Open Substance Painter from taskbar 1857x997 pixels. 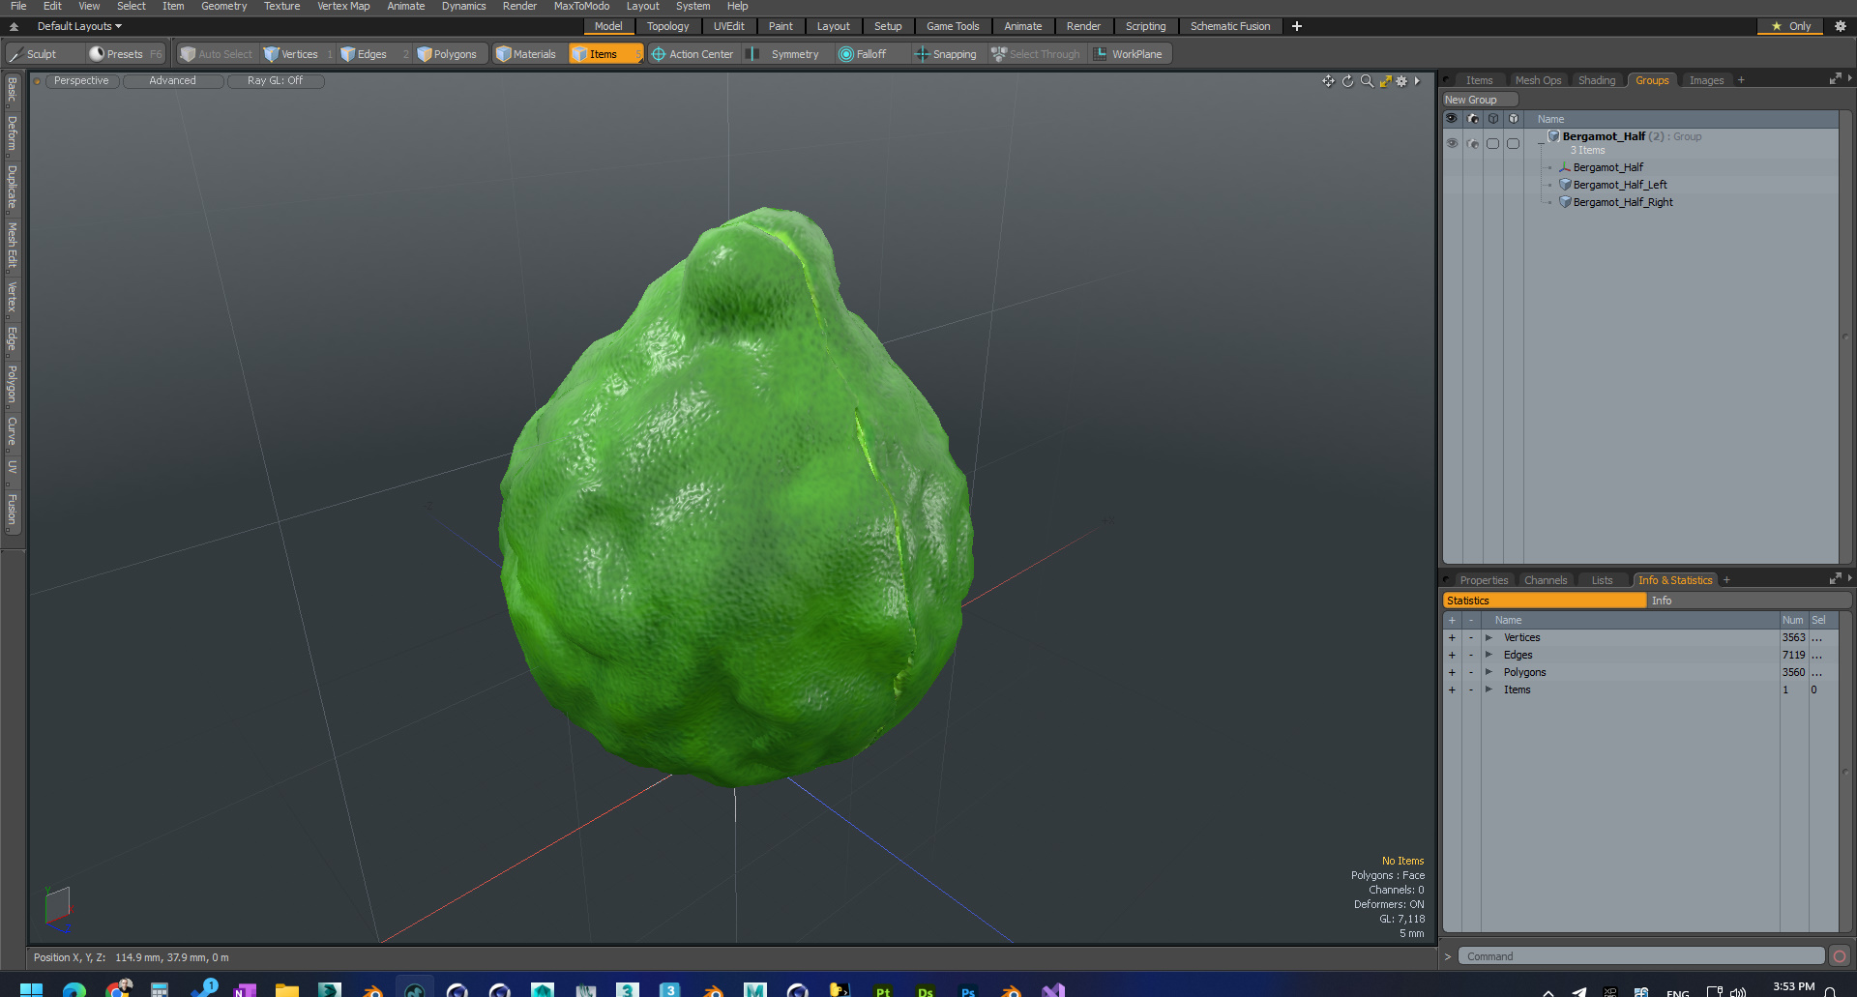pos(883,990)
